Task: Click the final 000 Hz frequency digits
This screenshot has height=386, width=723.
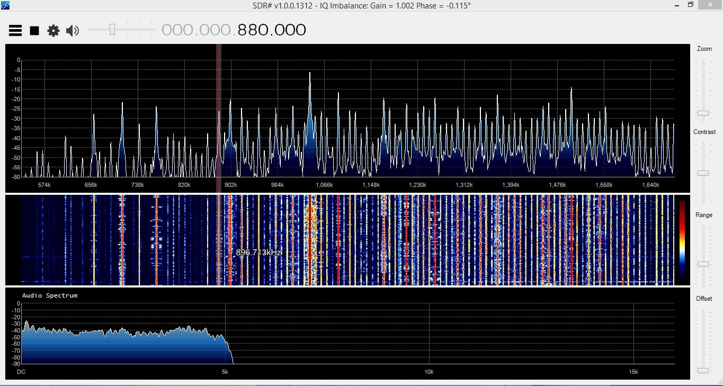Action: tap(290, 30)
